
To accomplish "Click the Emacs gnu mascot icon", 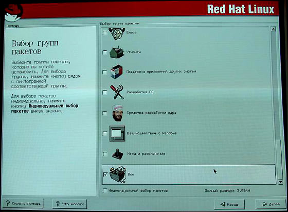I will pyautogui.click(x=117, y=33).
